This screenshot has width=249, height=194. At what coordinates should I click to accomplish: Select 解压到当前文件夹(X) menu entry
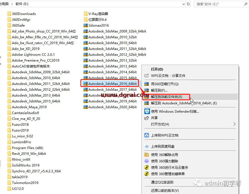point(167,97)
